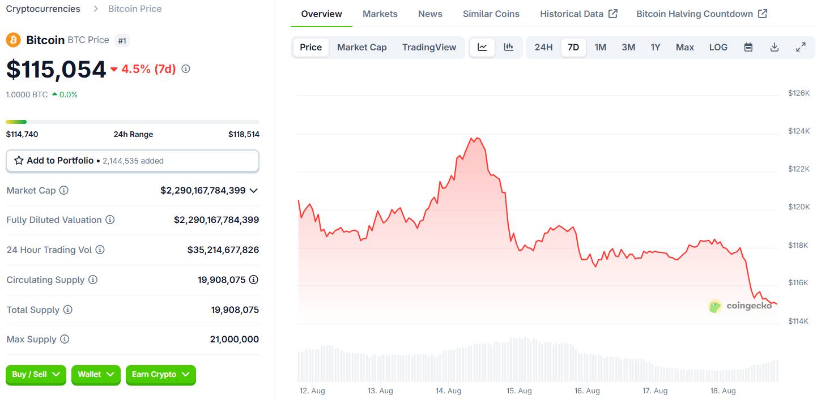Open the Earn Crypto dropdown
This screenshot has width=817, height=399.
click(161, 375)
